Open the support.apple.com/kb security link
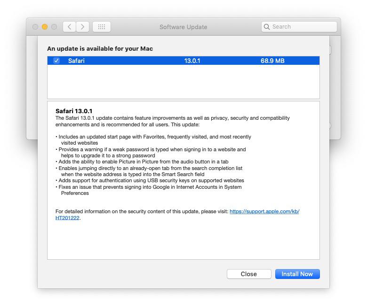Viewport: 367px width, 301px height. 264,211
